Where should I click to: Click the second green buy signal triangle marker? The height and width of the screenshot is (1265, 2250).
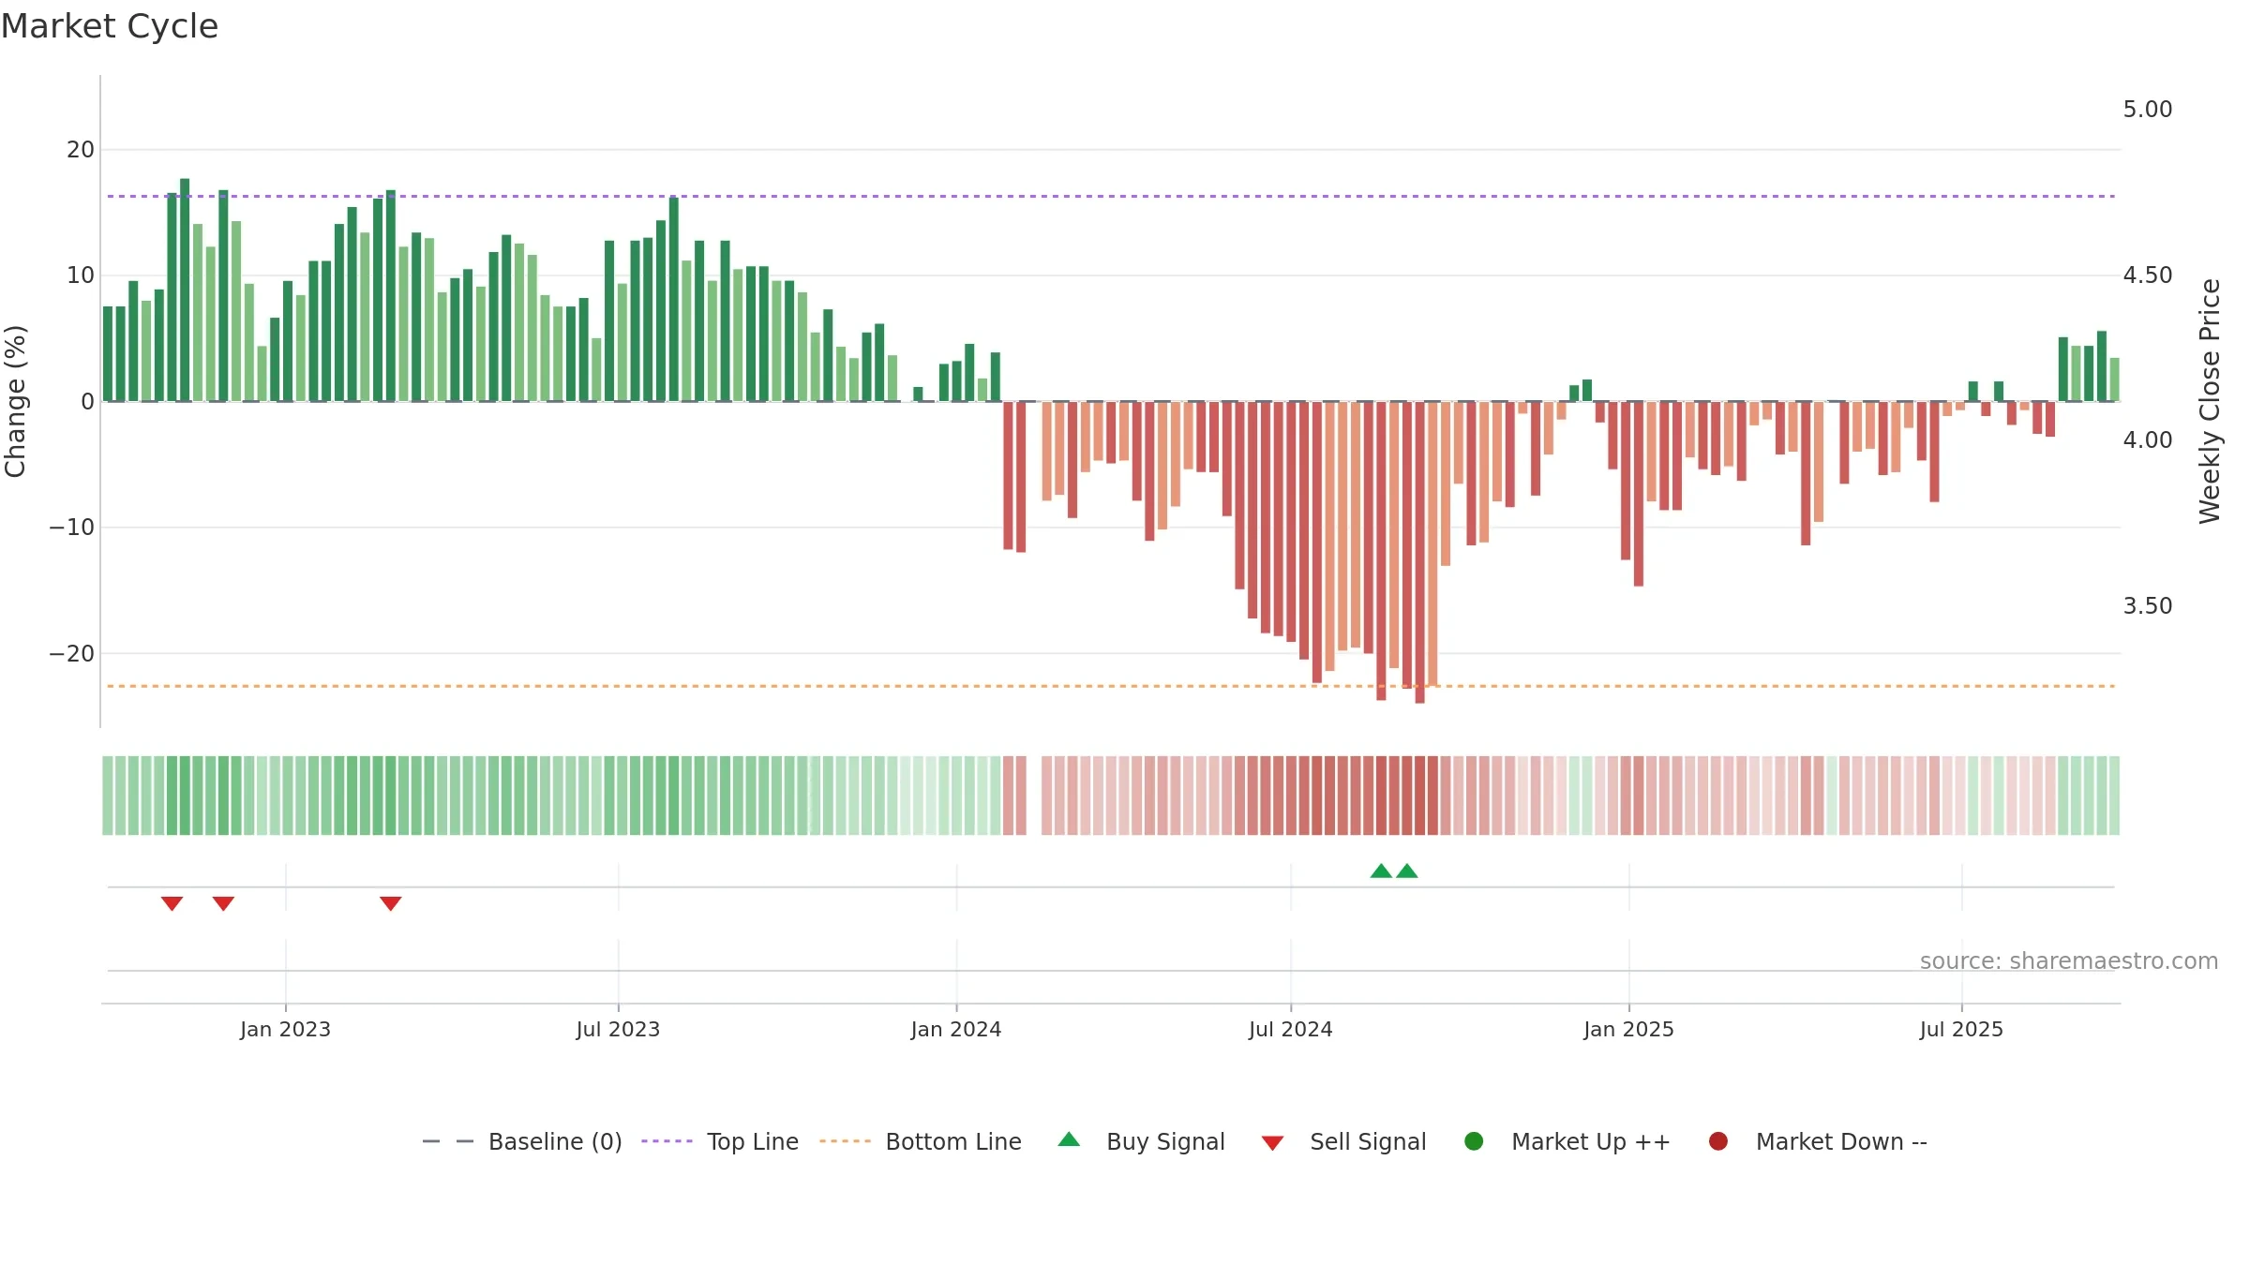tap(1407, 871)
